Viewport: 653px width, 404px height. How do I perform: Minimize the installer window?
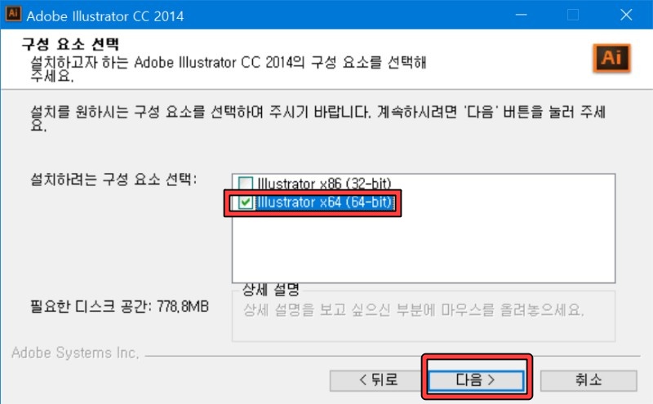(521, 15)
